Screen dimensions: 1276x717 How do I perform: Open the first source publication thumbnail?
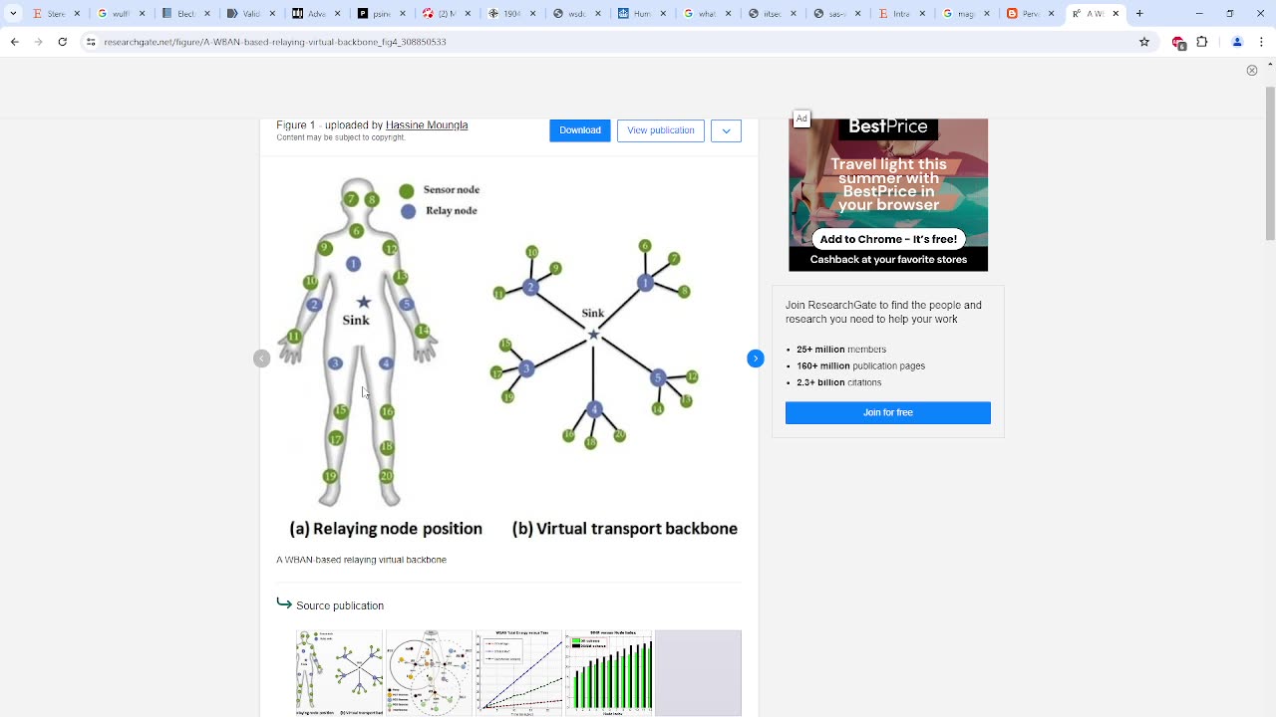tap(339, 673)
